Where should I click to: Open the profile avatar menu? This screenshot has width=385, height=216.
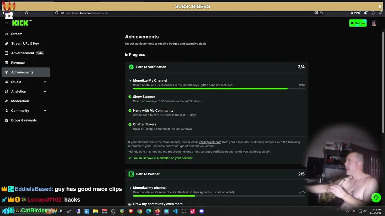pyautogui.click(x=374, y=23)
